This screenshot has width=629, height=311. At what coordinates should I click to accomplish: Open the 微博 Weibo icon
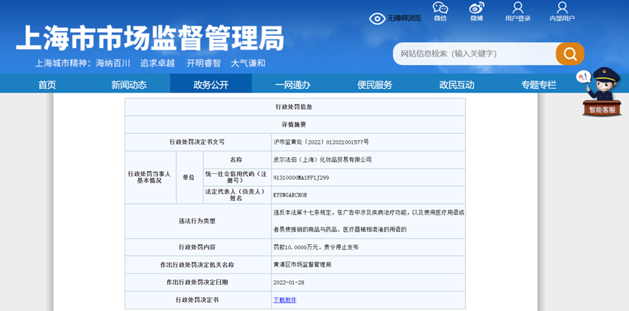[x=476, y=8]
